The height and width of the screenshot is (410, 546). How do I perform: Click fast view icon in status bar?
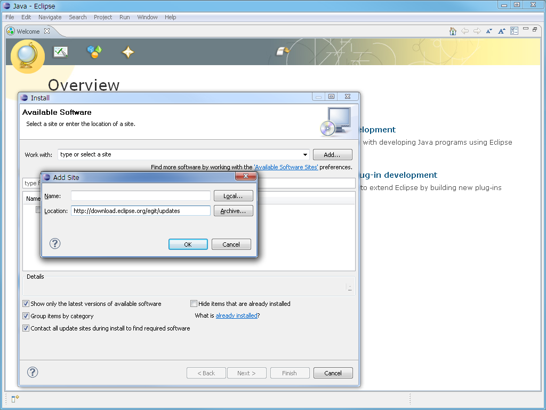tap(15, 398)
